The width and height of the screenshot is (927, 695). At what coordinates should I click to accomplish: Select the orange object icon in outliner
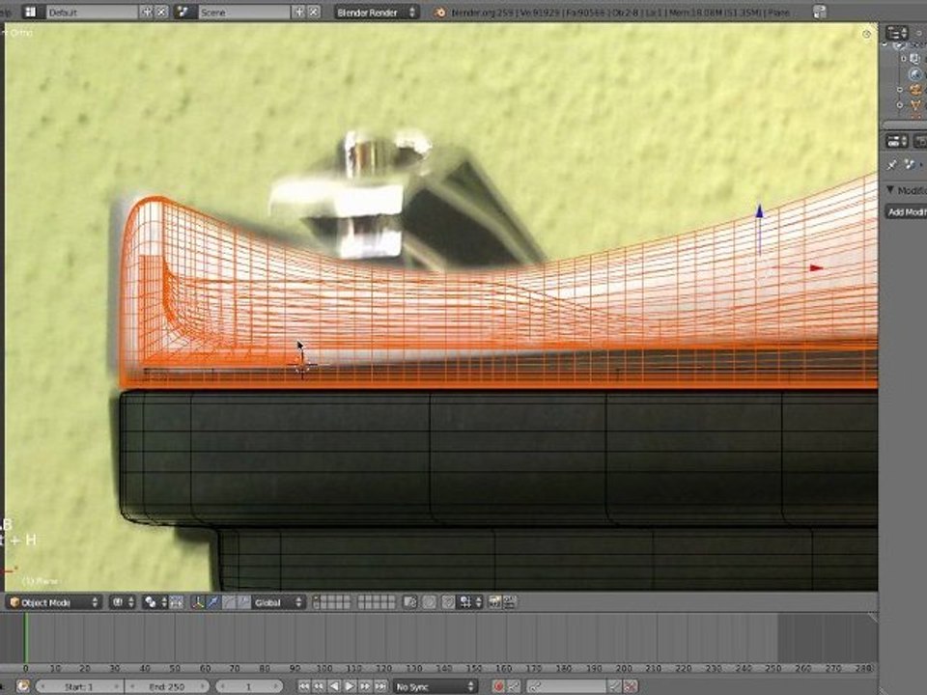point(915,90)
